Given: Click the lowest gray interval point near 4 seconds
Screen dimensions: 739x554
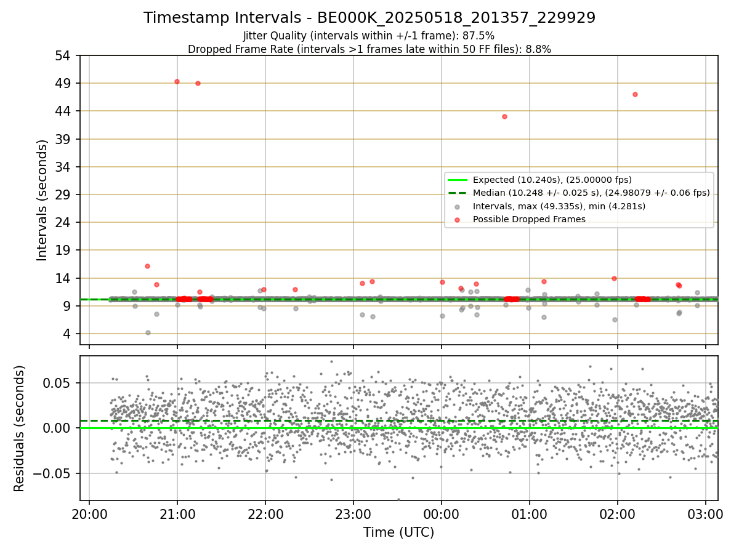Looking at the screenshot, I should pos(148,332).
